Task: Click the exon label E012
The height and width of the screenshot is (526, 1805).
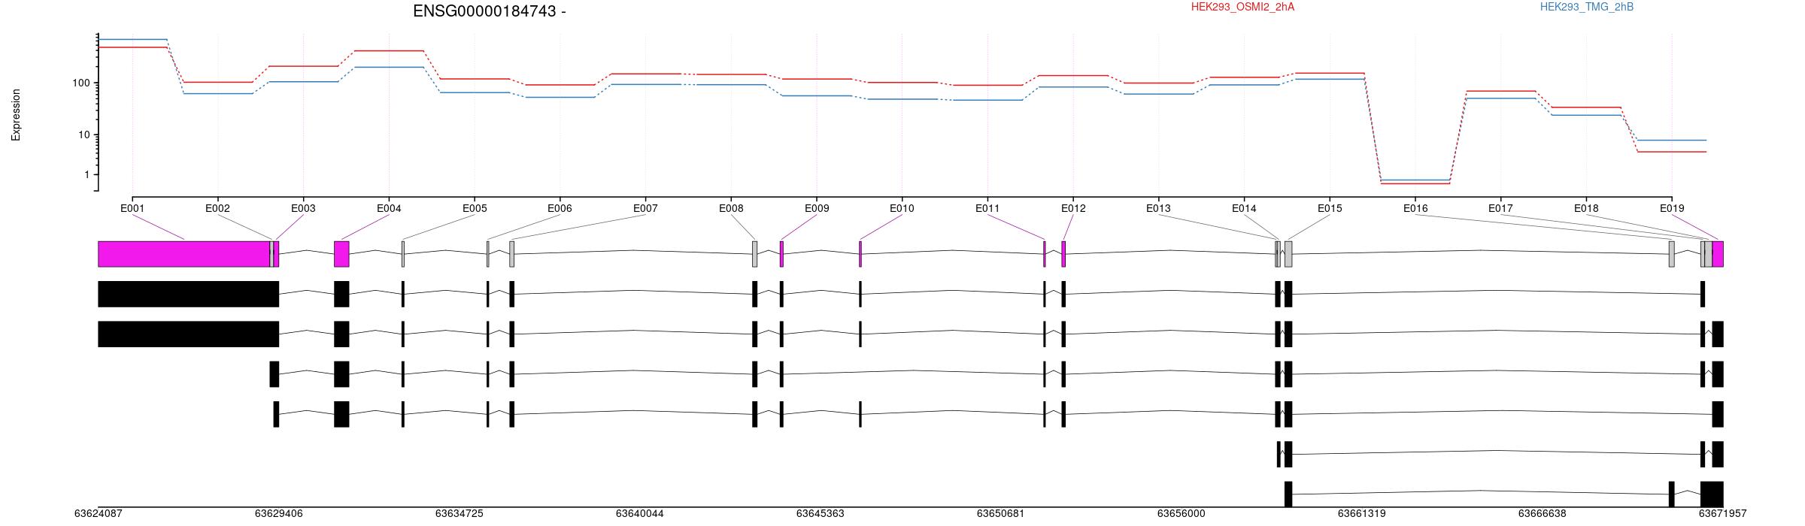Action: tap(1073, 208)
